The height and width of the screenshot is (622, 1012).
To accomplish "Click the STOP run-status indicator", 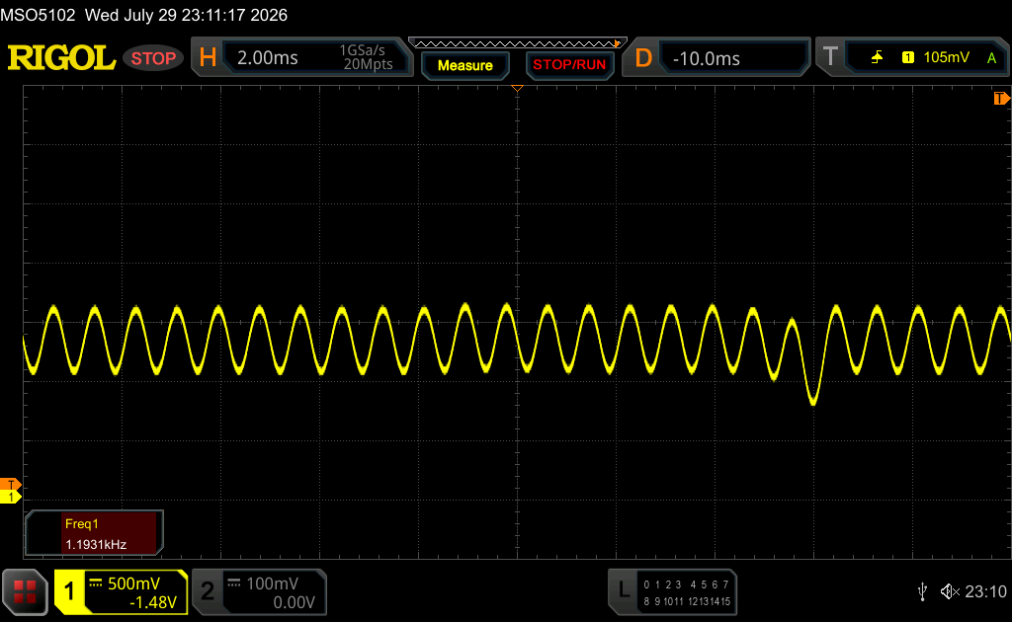I will click(x=153, y=58).
